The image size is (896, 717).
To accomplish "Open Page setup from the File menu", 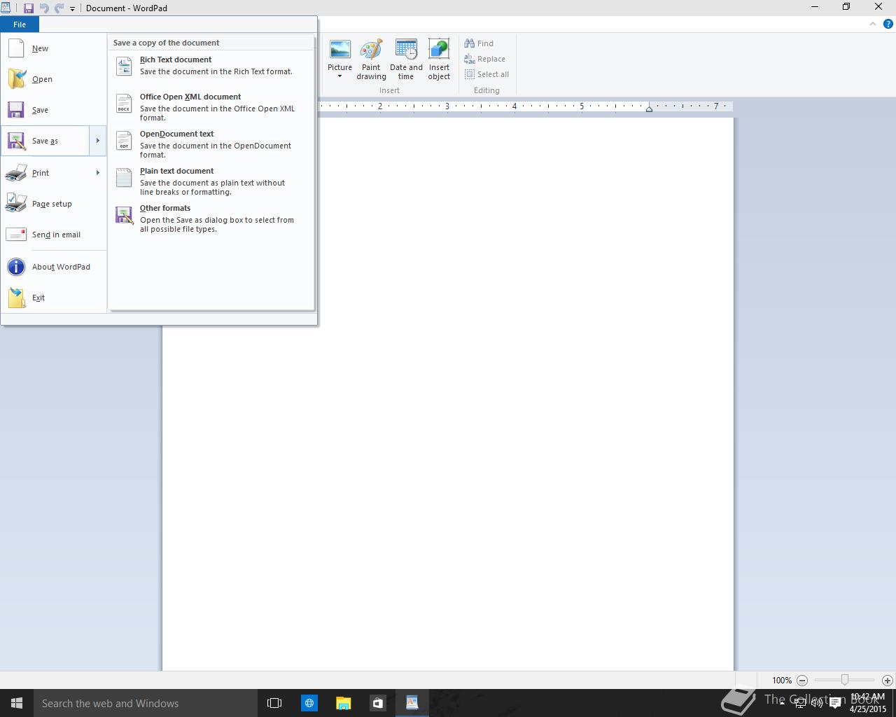I will [53, 204].
